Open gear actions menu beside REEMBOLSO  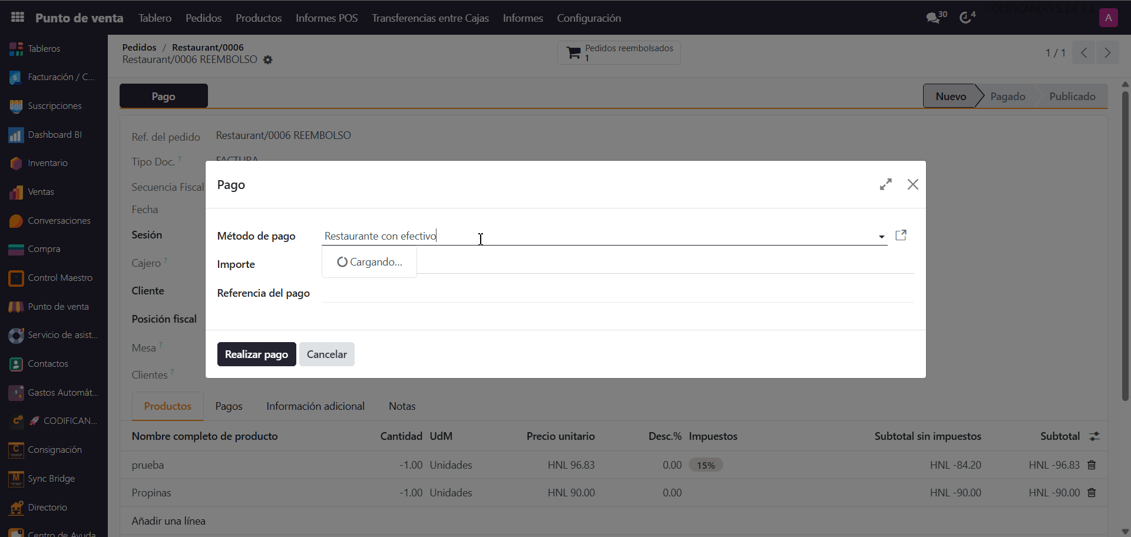tap(268, 60)
